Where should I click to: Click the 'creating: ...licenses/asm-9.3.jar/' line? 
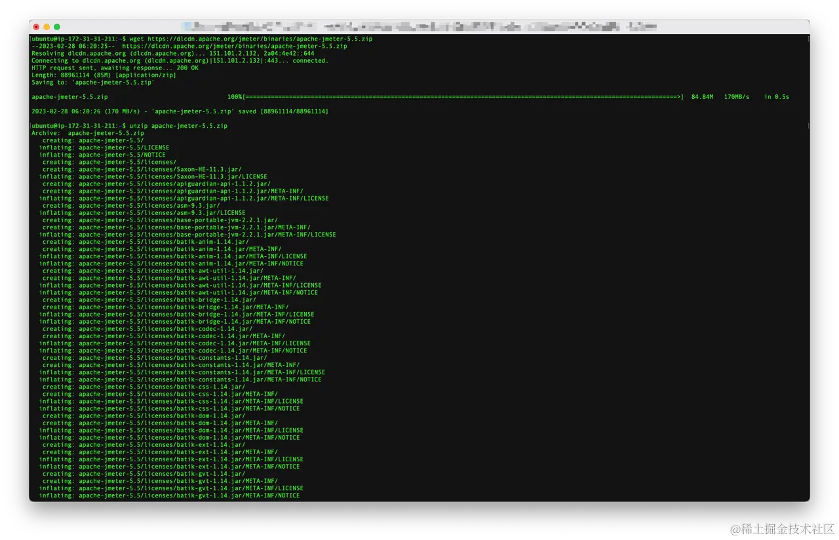coord(131,205)
